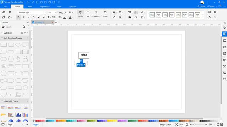Open the Layers panel in right sidebar
Viewport: 227px width, 127px height.
pos(225,47)
